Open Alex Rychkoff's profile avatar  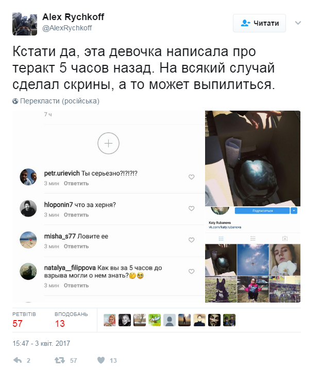(x=25, y=24)
